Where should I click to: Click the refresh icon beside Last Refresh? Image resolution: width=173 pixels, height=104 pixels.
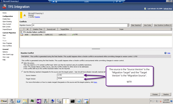(145, 9)
